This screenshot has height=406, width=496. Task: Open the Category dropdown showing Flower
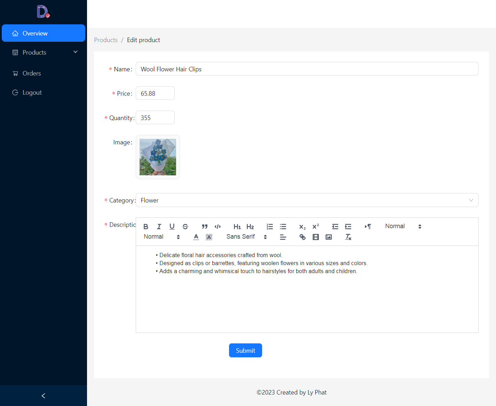[307, 200]
